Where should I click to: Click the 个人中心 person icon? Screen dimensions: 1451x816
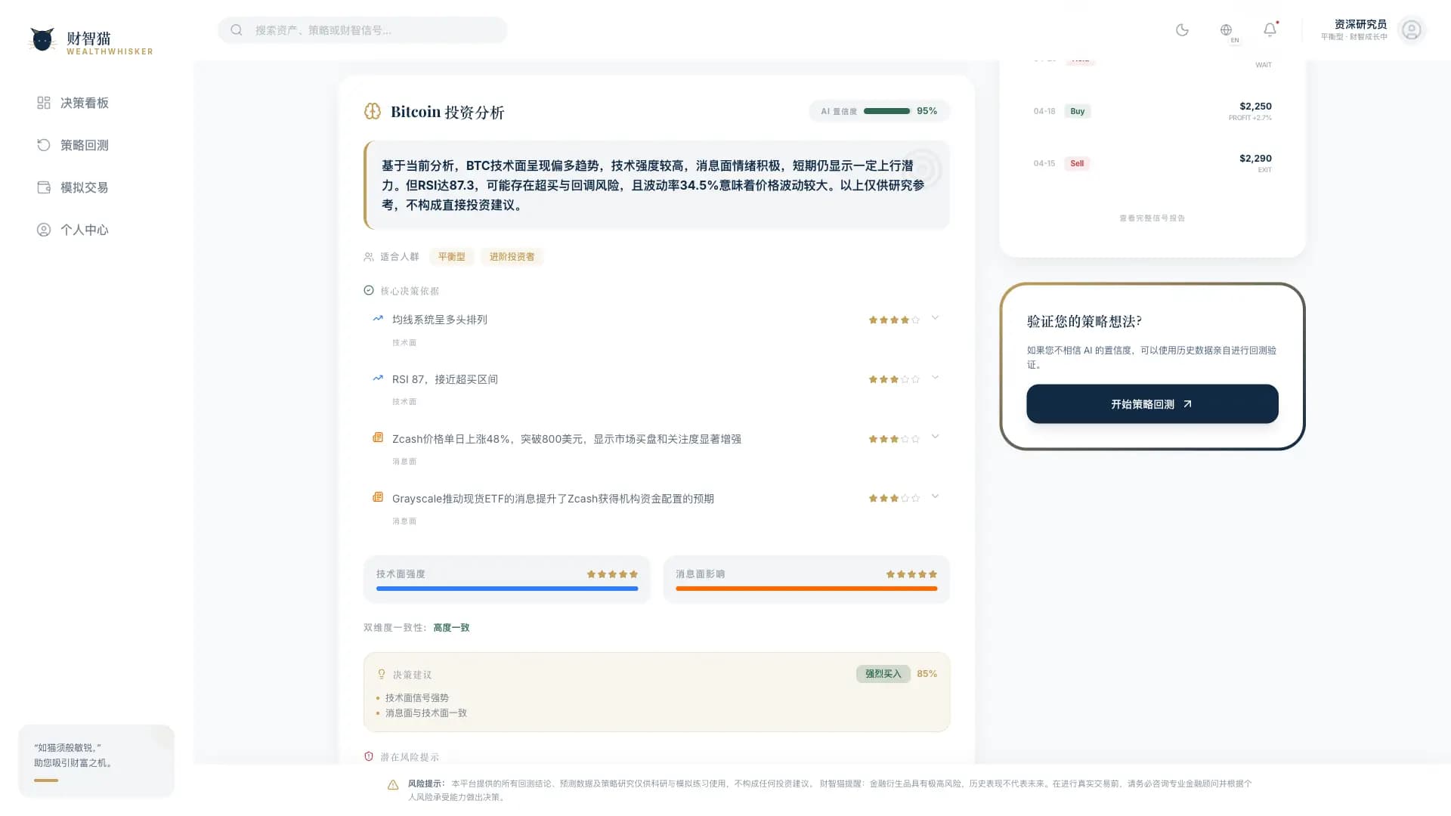[x=44, y=230]
